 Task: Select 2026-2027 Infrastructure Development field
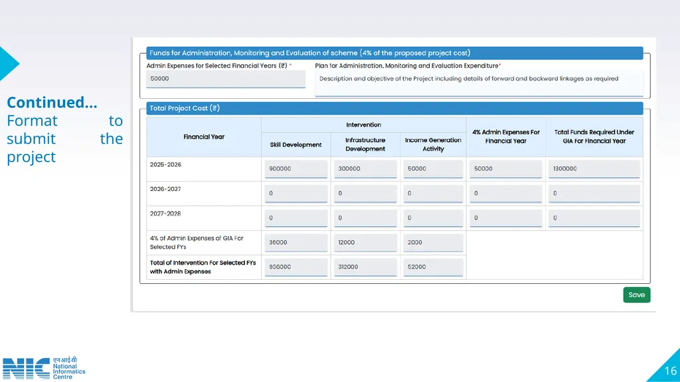click(x=365, y=194)
